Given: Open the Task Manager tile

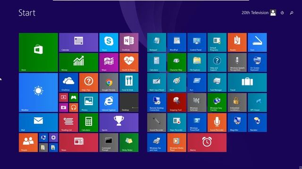Looking at the screenshot, I should click(217, 83).
